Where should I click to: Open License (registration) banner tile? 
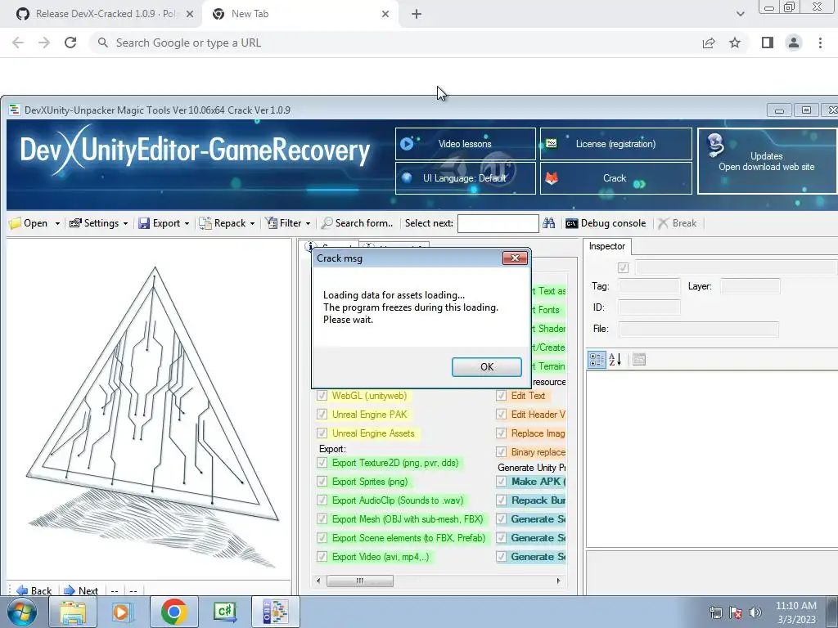click(615, 144)
